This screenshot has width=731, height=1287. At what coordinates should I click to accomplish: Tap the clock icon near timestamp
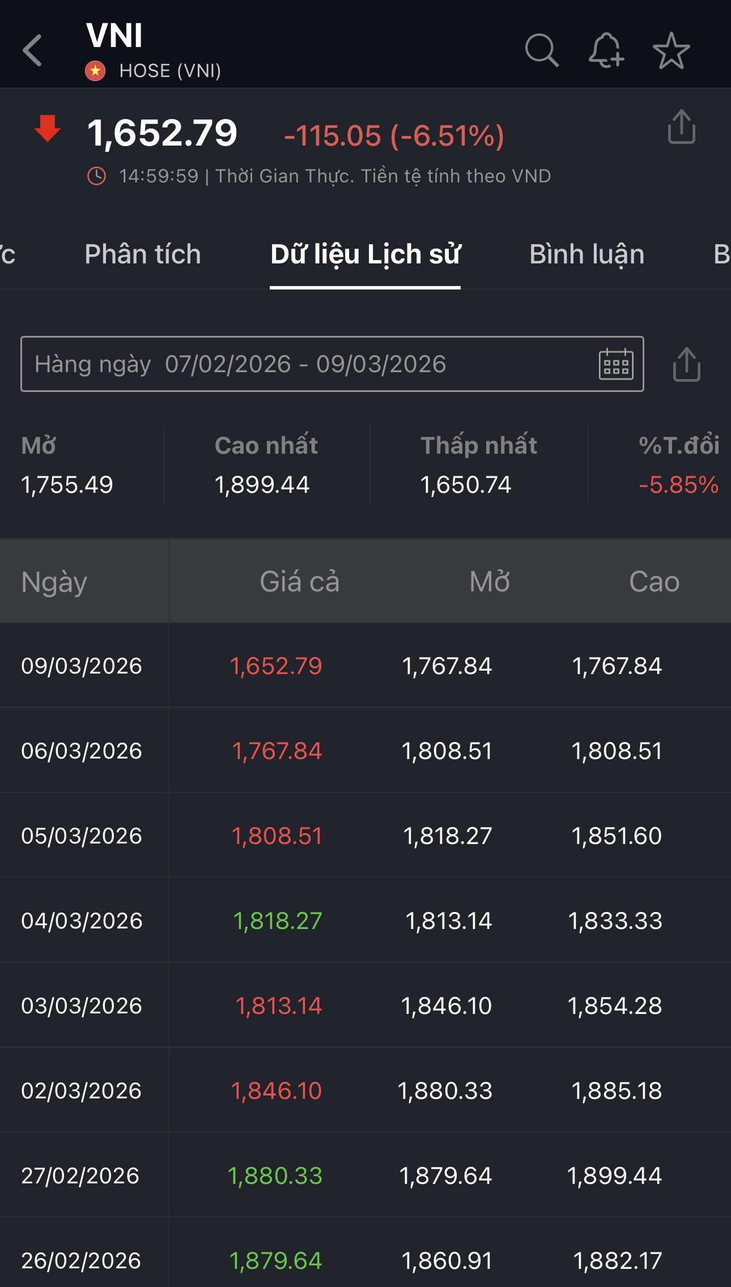tap(96, 176)
